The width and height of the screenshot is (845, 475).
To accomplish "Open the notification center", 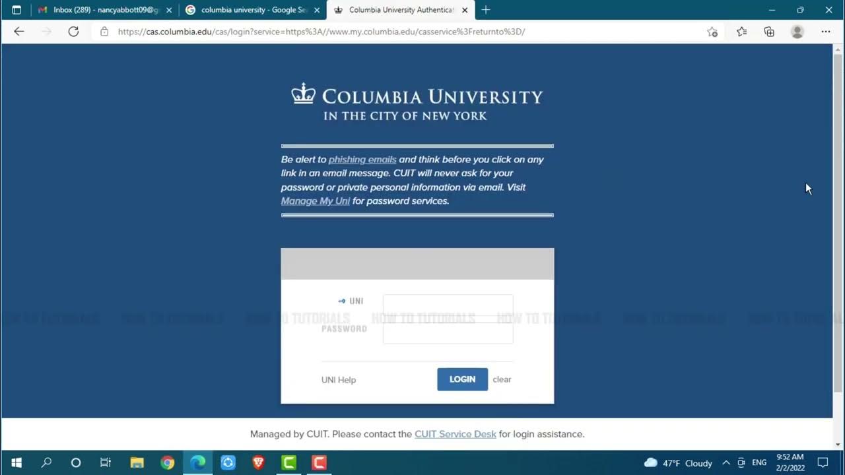I will pos(823,463).
